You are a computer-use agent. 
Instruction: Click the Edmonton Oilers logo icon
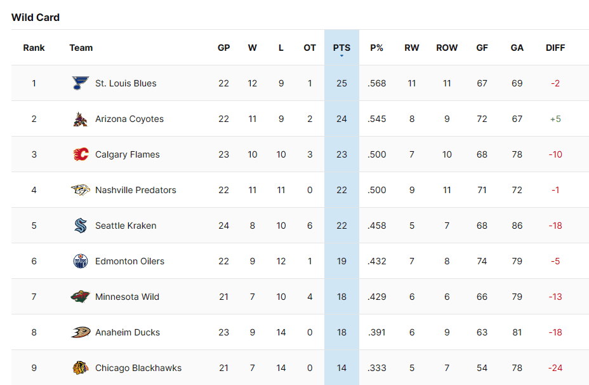[80, 261]
